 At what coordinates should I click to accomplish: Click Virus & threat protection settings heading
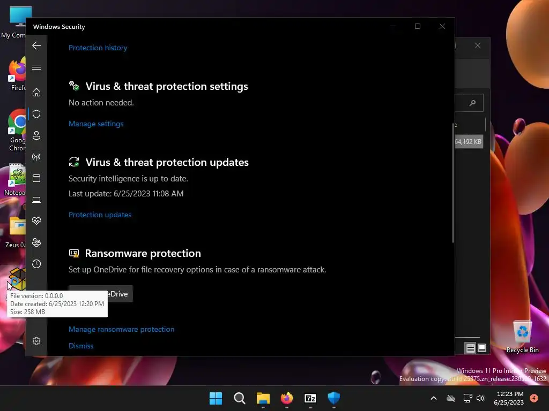click(x=167, y=86)
